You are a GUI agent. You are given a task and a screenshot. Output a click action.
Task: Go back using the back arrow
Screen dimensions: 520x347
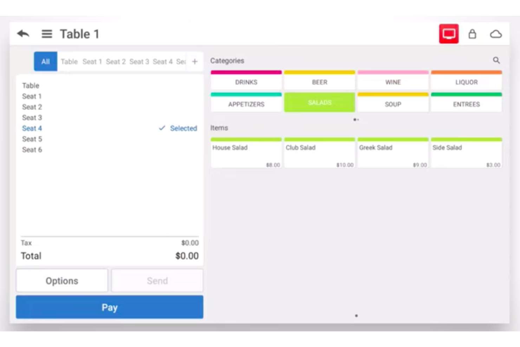point(22,33)
